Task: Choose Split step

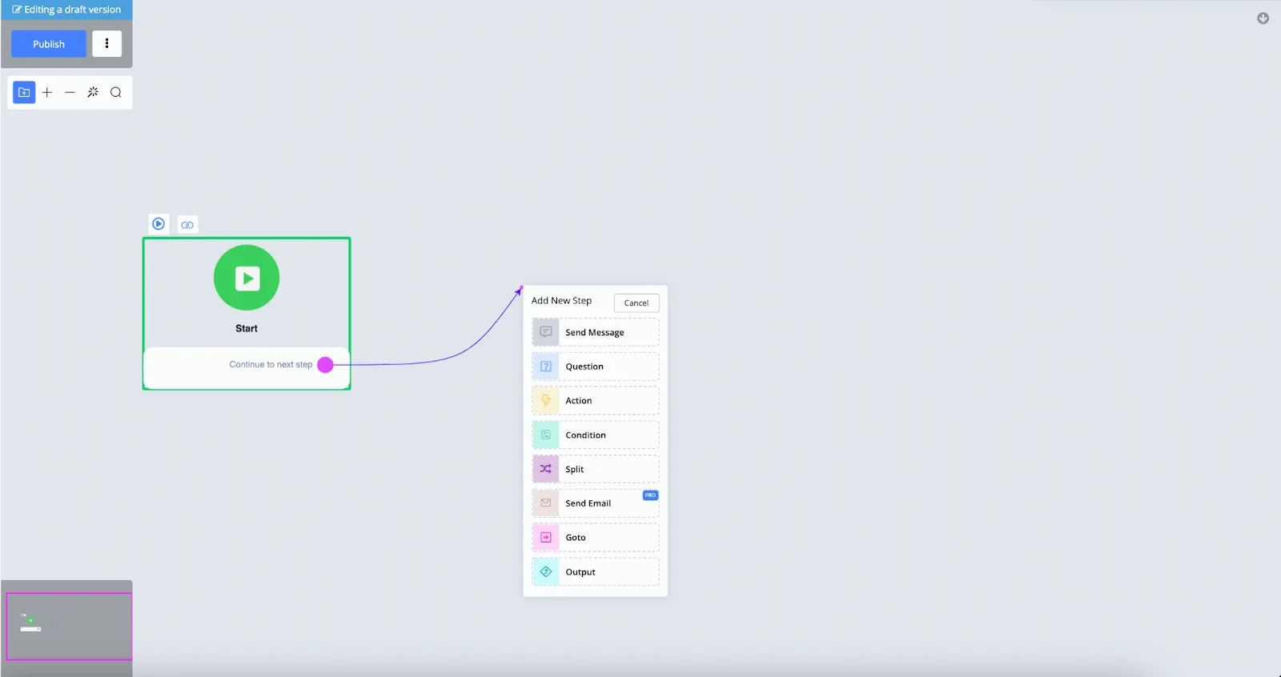Action: click(x=596, y=469)
